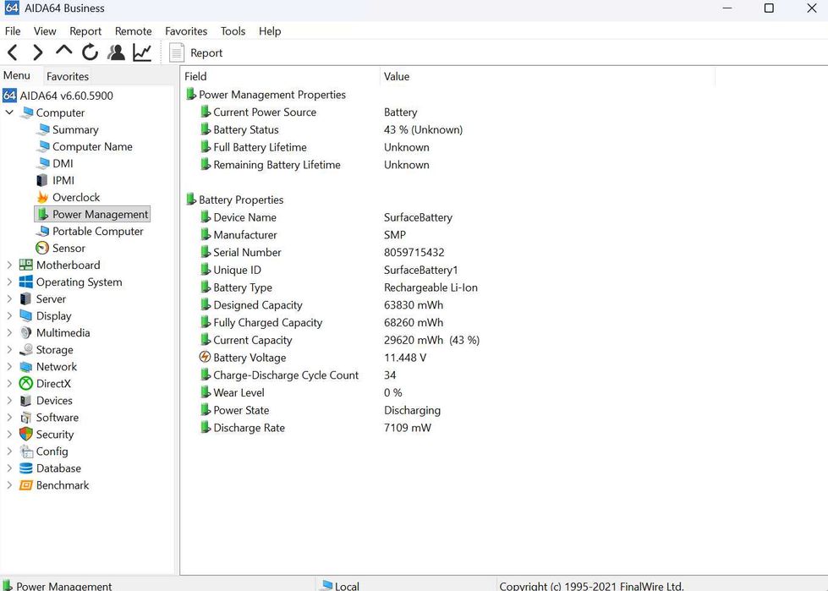Click the Field column header
The width and height of the screenshot is (828, 591).
[280, 76]
